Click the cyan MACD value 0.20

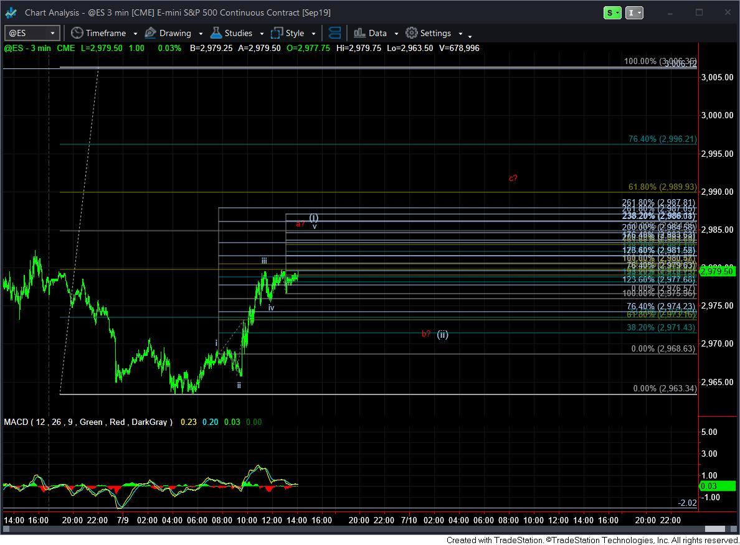tap(211, 422)
